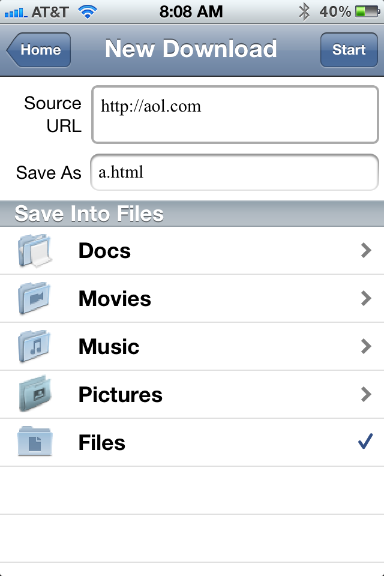Select the Docs row label
Viewport: 384px width, 576px height.
tap(104, 251)
